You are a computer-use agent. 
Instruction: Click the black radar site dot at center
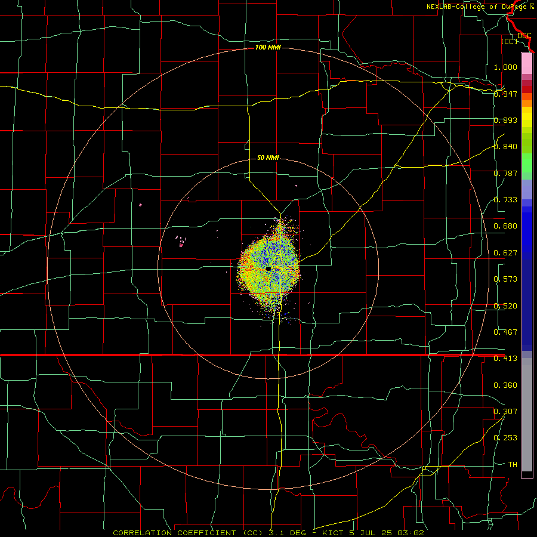click(x=268, y=269)
